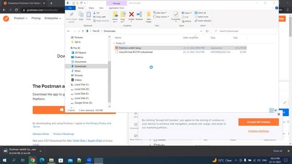Click the Properties checkmark icon
The width and height of the screenshot is (292, 164).
click(x=176, y=15)
